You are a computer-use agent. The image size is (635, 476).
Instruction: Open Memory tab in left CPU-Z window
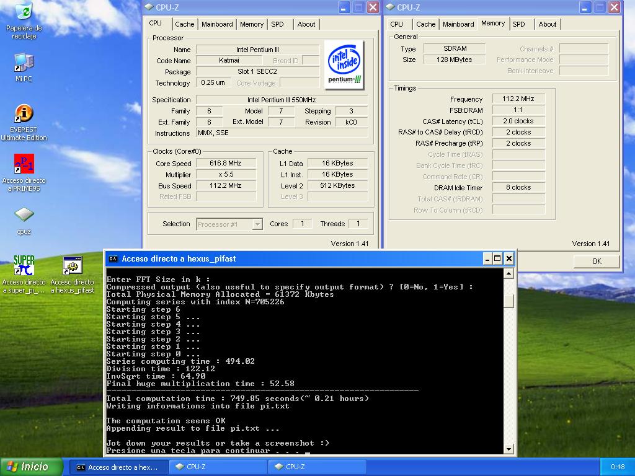[x=252, y=24]
